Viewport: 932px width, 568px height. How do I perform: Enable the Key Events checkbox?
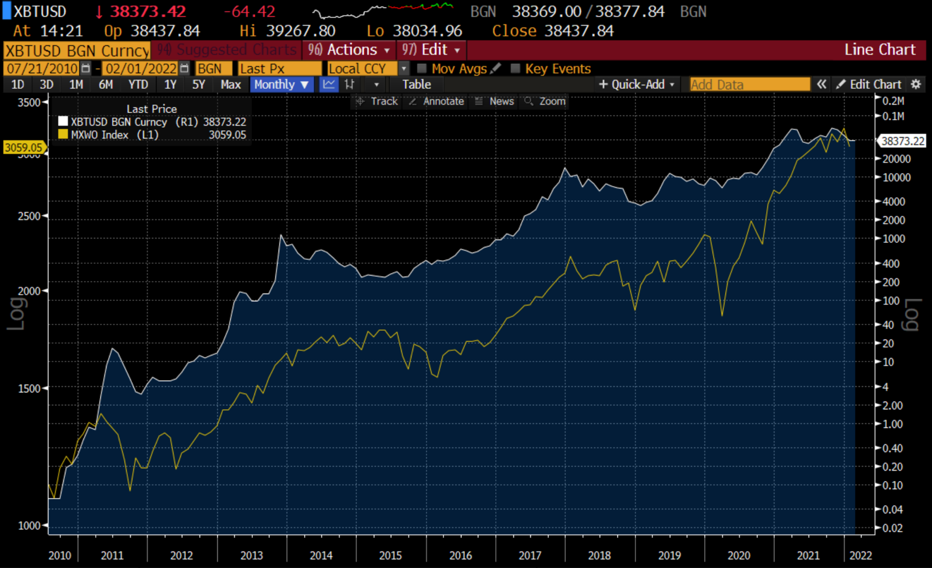click(515, 68)
